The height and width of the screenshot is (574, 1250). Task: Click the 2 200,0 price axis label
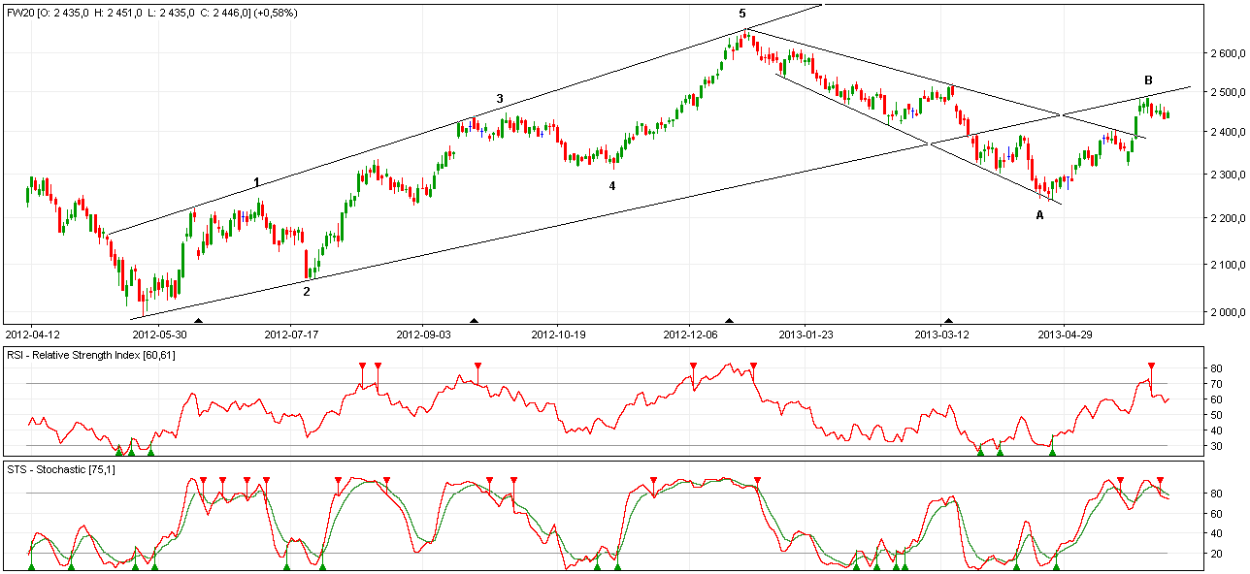1228,218
